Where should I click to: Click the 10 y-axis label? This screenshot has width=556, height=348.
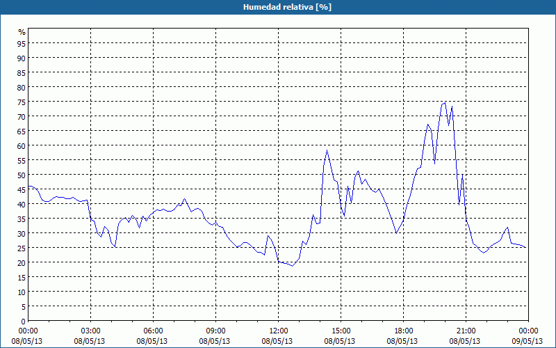point(22,292)
